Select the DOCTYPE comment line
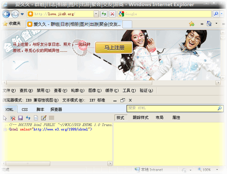This screenshot has width=227, height=174. coord(61,125)
